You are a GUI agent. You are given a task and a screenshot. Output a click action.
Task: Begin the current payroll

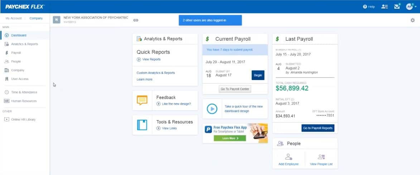point(258,75)
